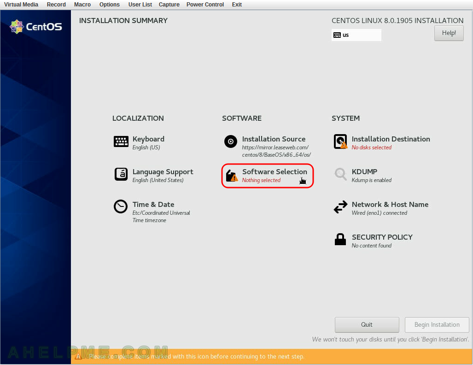Open the Capture menu
473x365 pixels.
[169, 5]
